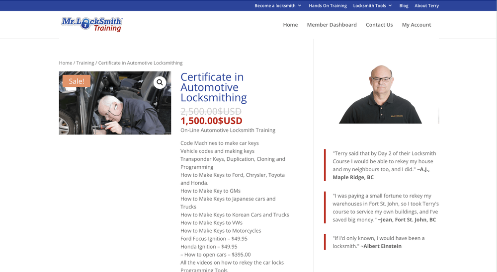Click How to Make Keys to VWs
The height and width of the screenshot is (272, 497).
pyautogui.click(x=211, y=222)
